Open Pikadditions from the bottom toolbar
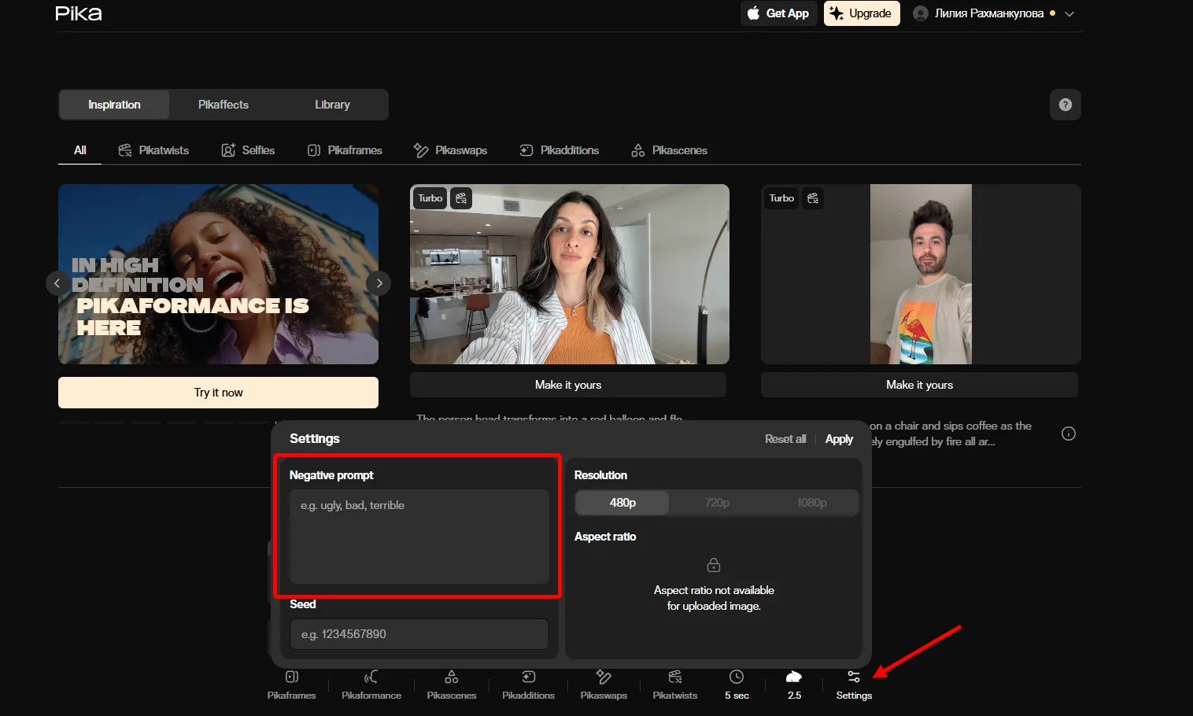Image resolution: width=1193 pixels, height=716 pixels. (x=529, y=685)
